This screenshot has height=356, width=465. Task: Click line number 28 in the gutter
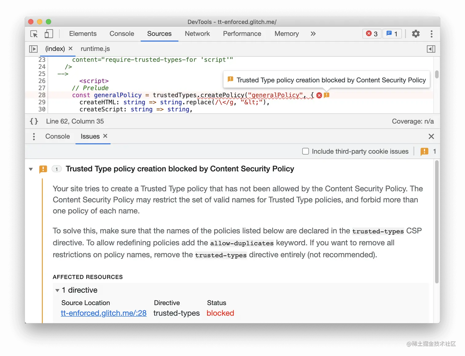(42, 95)
